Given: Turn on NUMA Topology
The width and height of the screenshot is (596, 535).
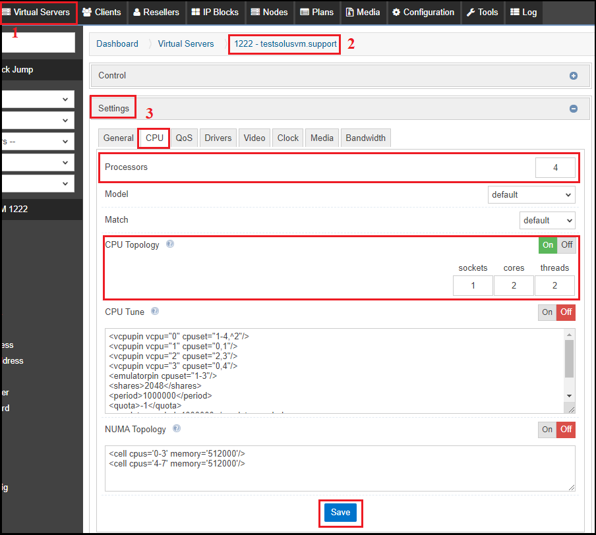Looking at the screenshot, I should click(547, 430).
